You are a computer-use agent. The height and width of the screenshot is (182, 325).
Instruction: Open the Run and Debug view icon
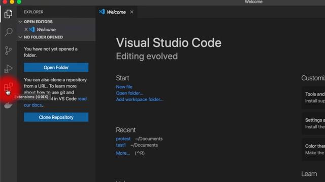point(8,69)
